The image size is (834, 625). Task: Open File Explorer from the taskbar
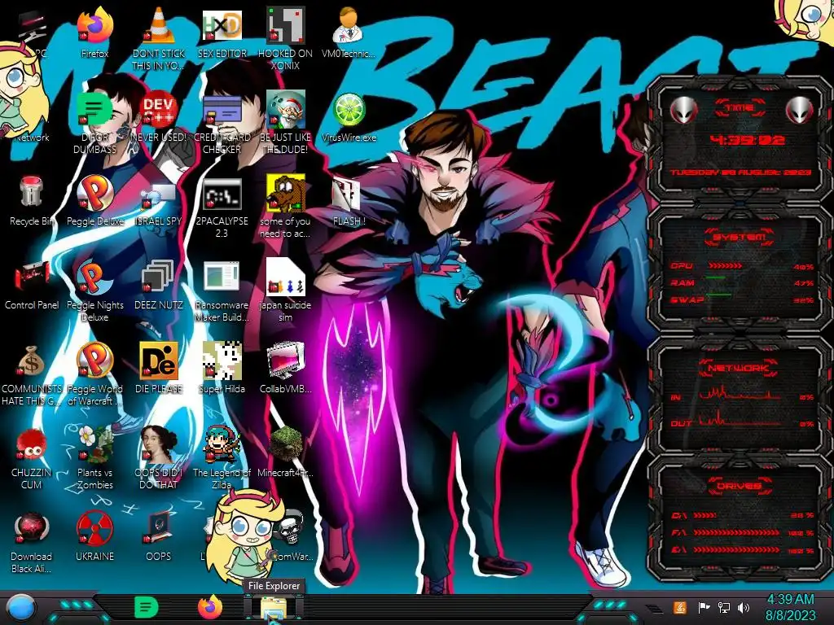pos(274,608)
